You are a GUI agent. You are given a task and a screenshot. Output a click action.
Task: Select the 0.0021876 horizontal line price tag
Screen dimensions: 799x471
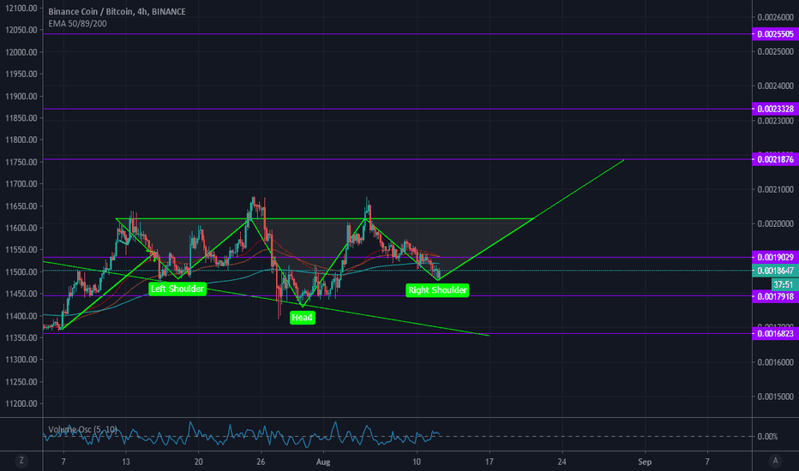(x=775, y=159)
